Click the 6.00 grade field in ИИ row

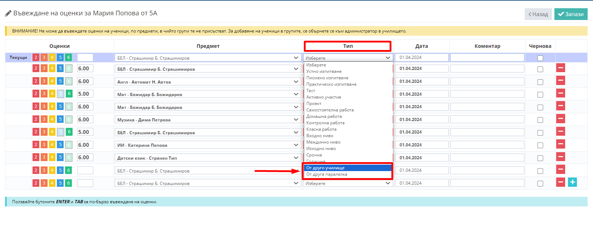click(85, 145)
